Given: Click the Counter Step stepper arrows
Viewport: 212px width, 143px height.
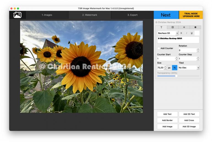Looking at the screenshot, I should coord(198,59).
